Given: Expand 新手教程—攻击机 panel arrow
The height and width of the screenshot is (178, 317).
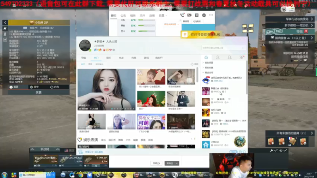Looking at the screenshot, I should 312,25.
